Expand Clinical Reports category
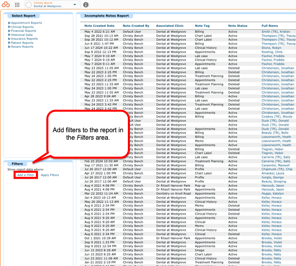 [21, 27]
